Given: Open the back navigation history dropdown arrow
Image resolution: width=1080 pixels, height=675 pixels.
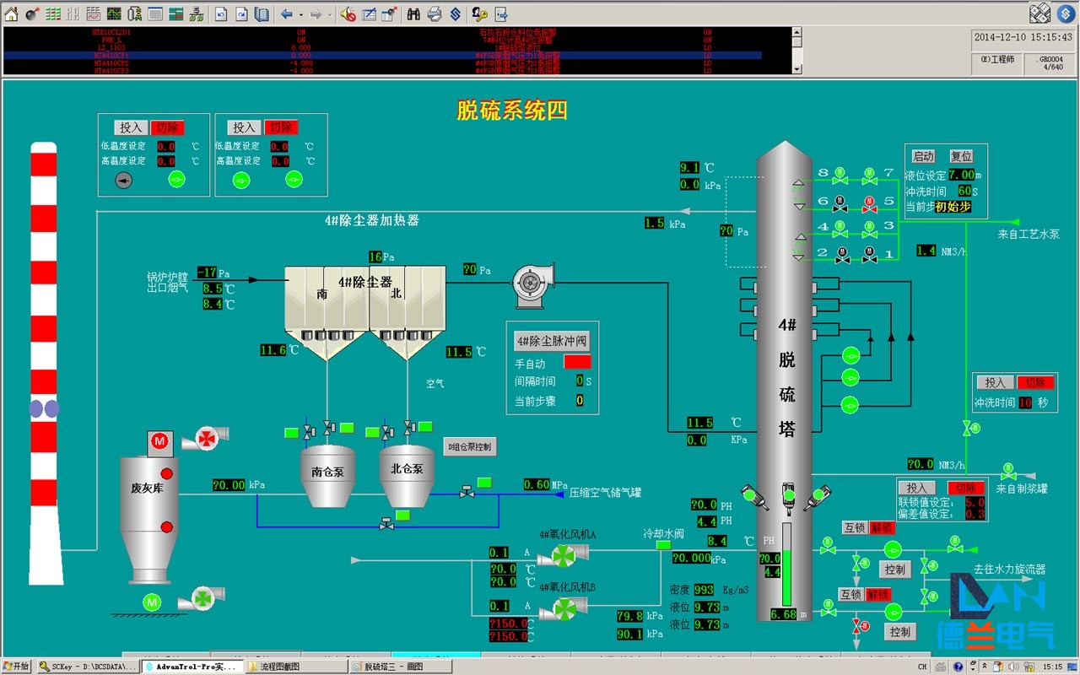Looking at the screenshot, I should 301,13.
